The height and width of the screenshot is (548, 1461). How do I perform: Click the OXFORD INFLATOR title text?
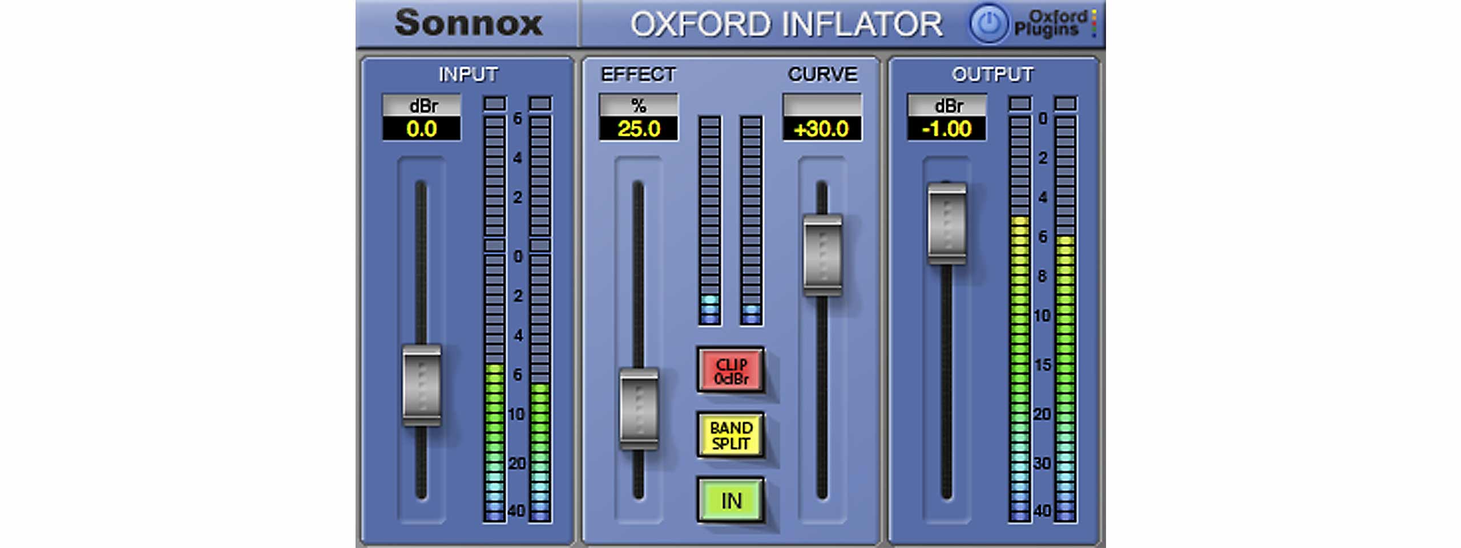[x=786, y=25]
